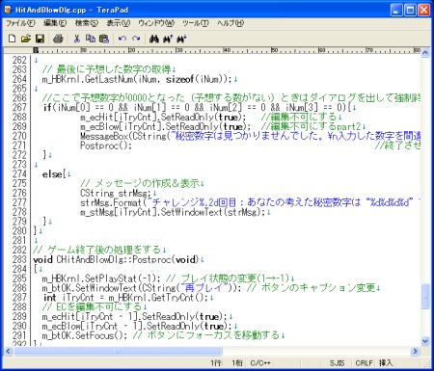Viewport: 434px width, 371px height.
Task: Click the m_ecBlow[iTryCnt - 1].SetReadOnly line
Action: 137,326
